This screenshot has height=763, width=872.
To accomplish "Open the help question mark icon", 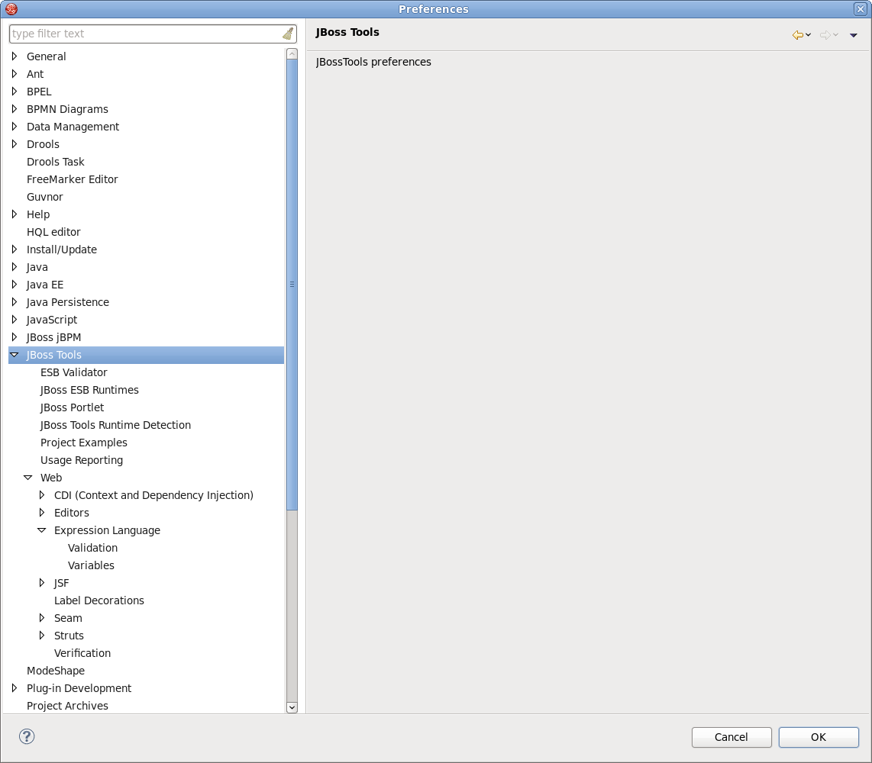I will pyautogui.click(x=26, y=736).
